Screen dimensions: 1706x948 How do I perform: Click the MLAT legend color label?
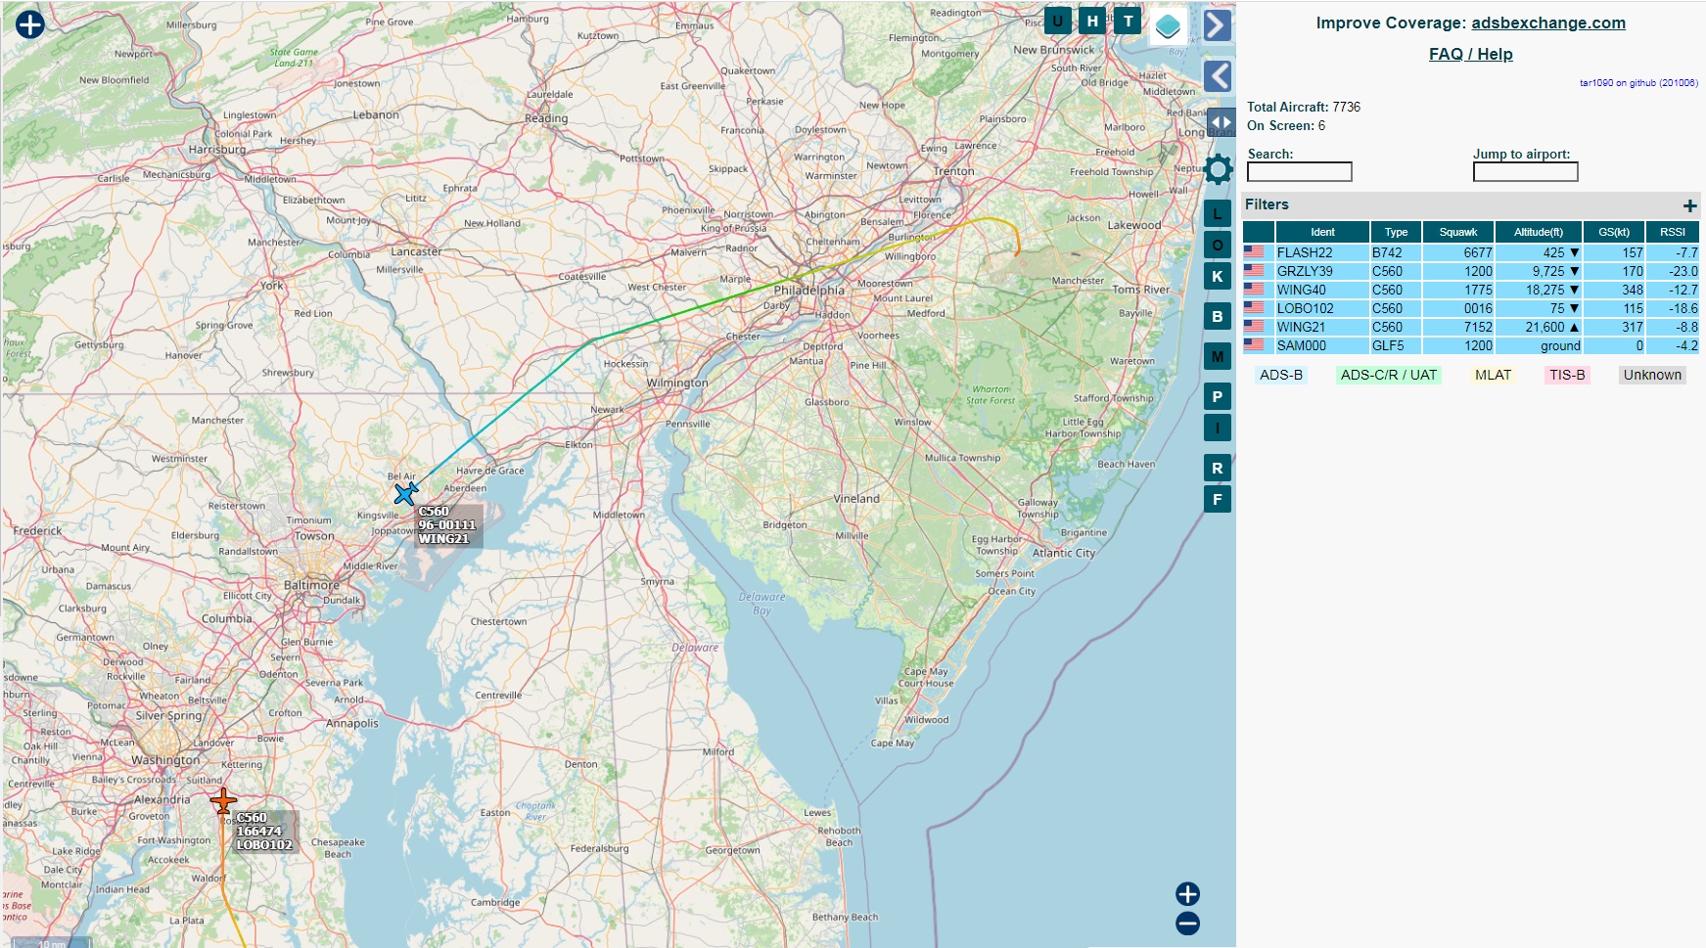click(x=1493, y=375)
